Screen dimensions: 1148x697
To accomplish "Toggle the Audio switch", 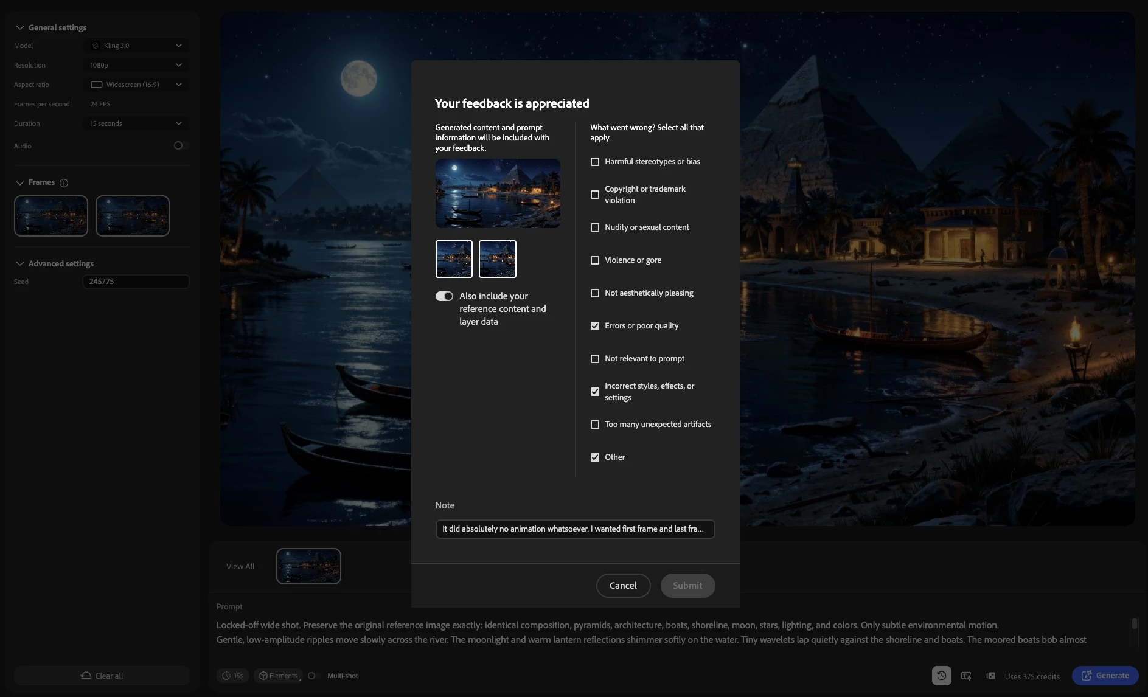I will pyautogui.click(x=181, y=145).
